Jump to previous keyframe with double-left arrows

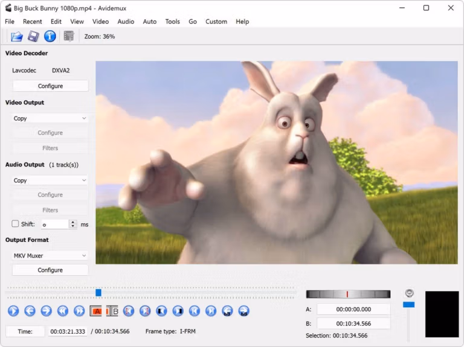pyautogui.click(x=63, y=311)
